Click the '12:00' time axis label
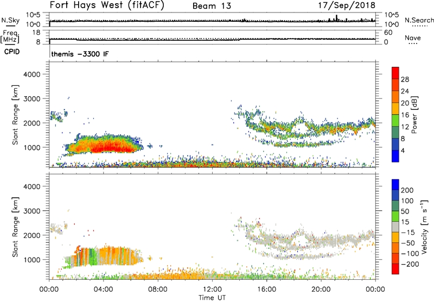The width and height of the screenshot is (434, 301). (212, 290)
